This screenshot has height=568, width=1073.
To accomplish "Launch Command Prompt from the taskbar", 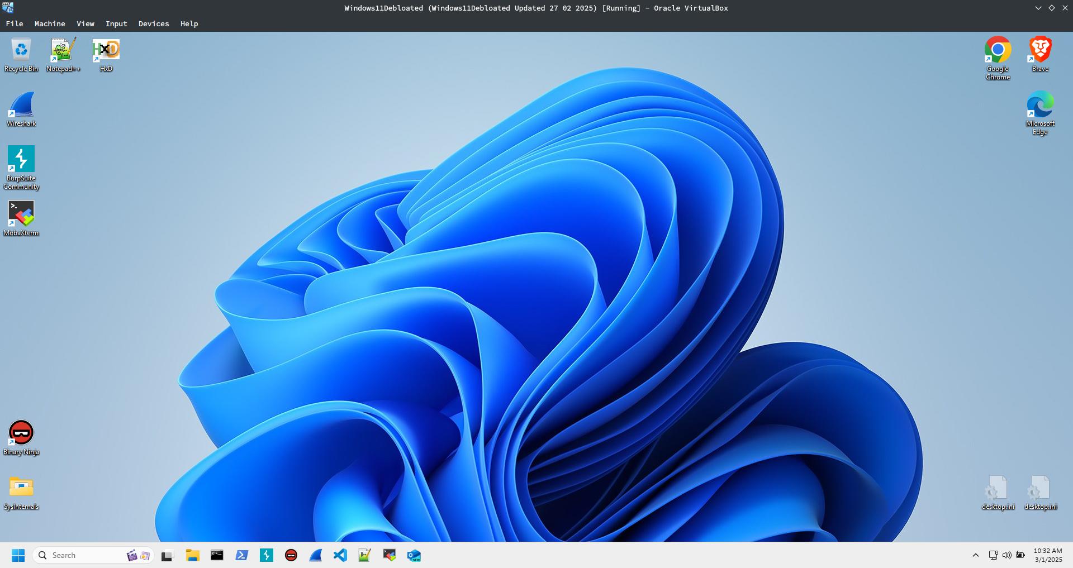I will (217, 555).
